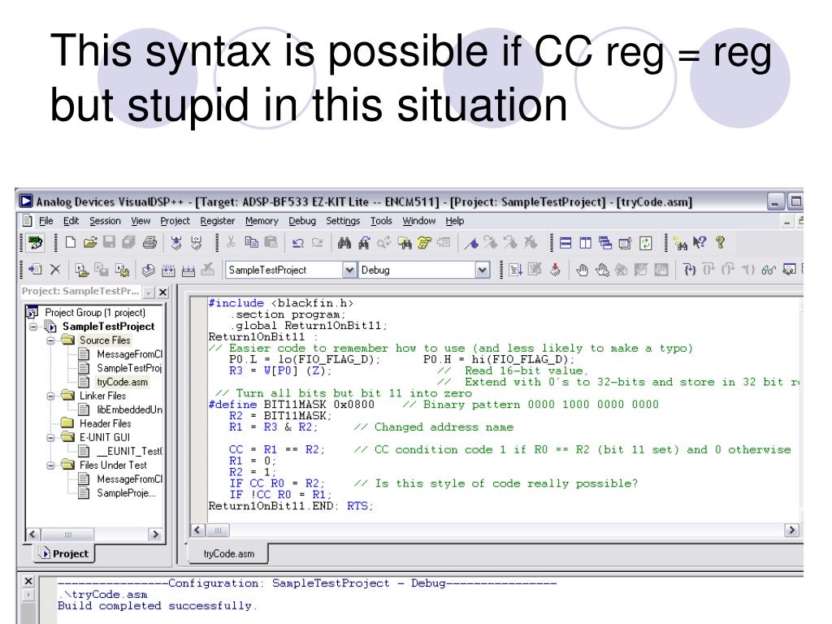Click editor horizontal scrollbar right arrow
The width and height of the screenshot is (832, 624).
click(791, 530)
